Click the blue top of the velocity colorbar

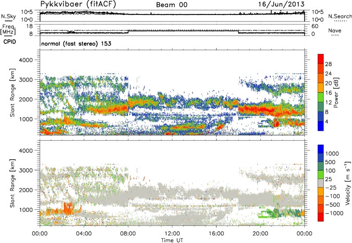click(321, 149)
